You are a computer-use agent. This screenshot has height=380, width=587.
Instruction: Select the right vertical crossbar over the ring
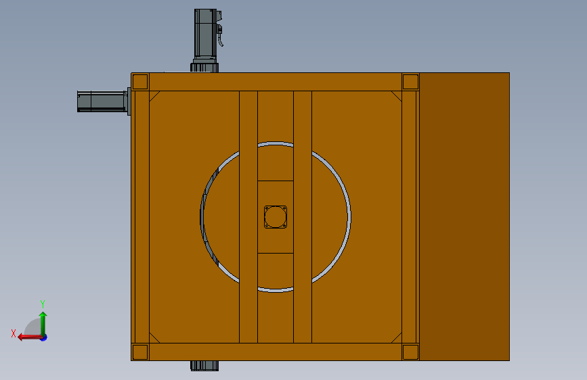click(x=303, y=217)
